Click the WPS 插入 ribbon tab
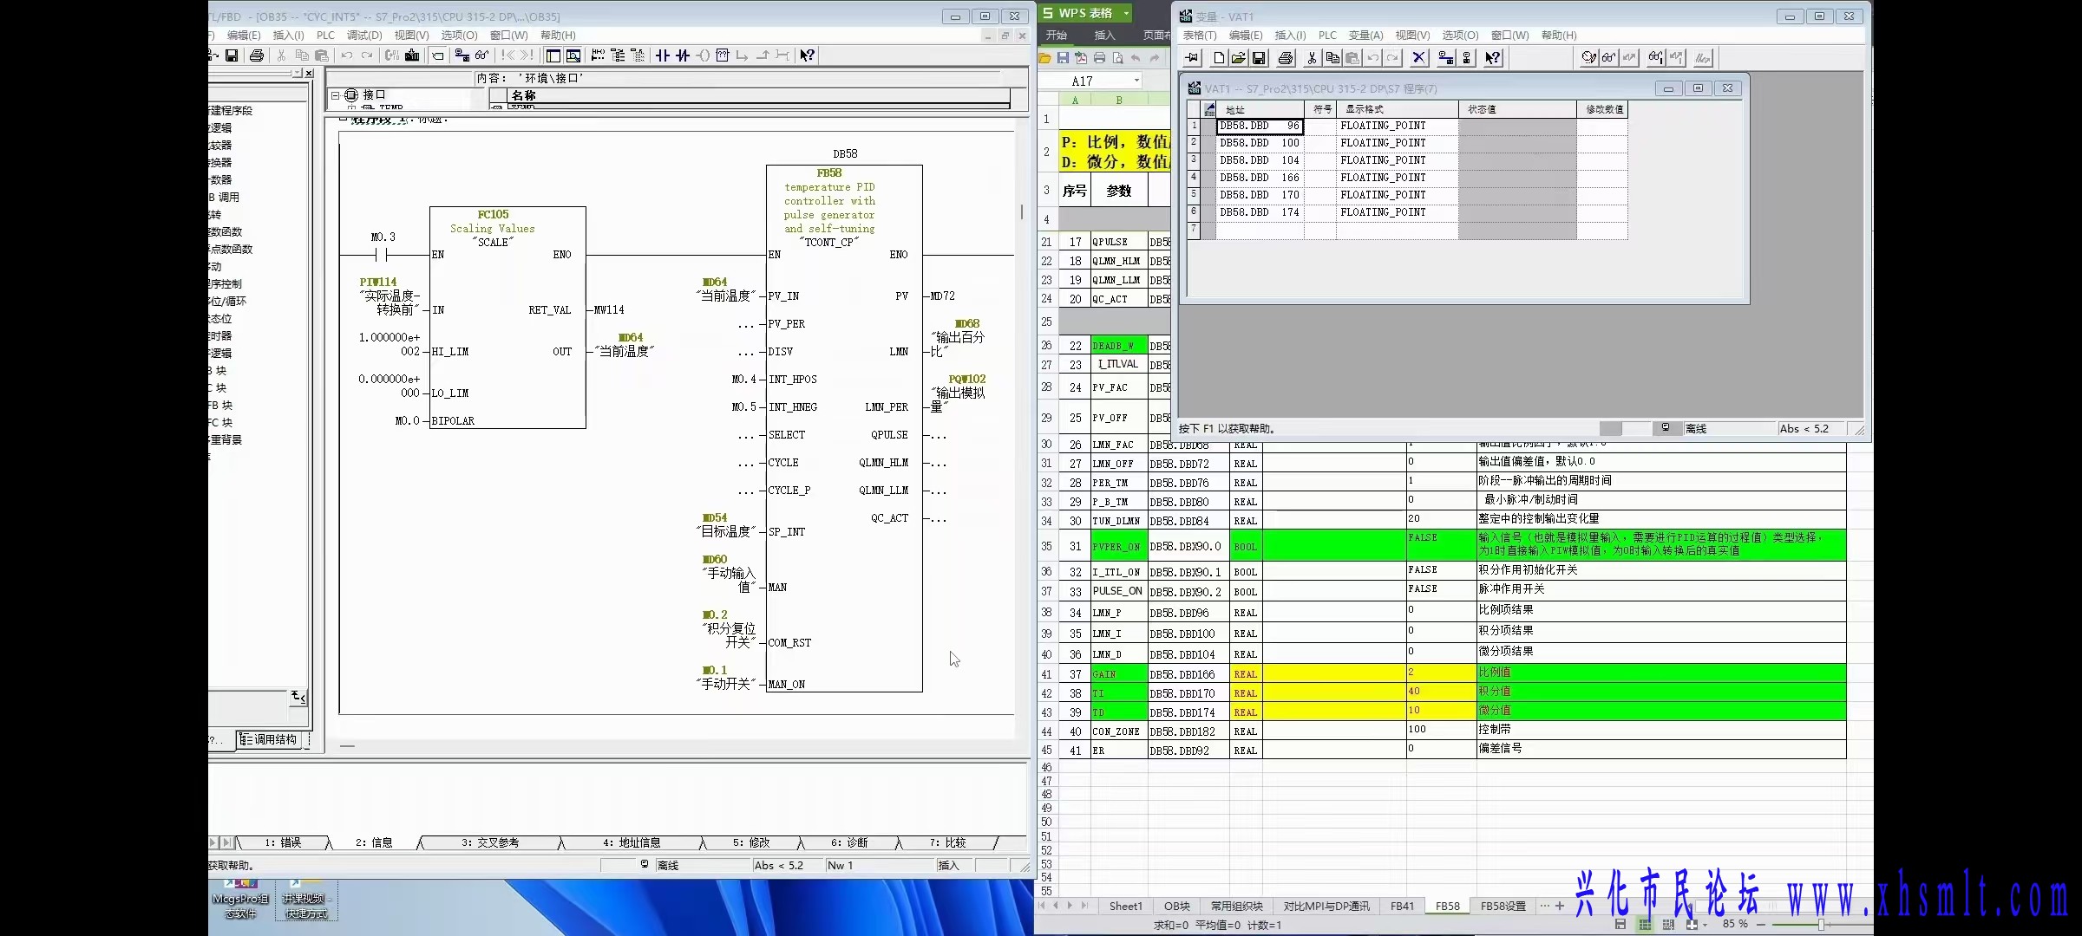The height and width of the screenshot is (936, 2082). coord(1104,36)
